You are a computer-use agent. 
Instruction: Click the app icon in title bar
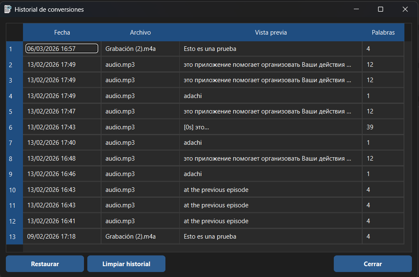8,9
